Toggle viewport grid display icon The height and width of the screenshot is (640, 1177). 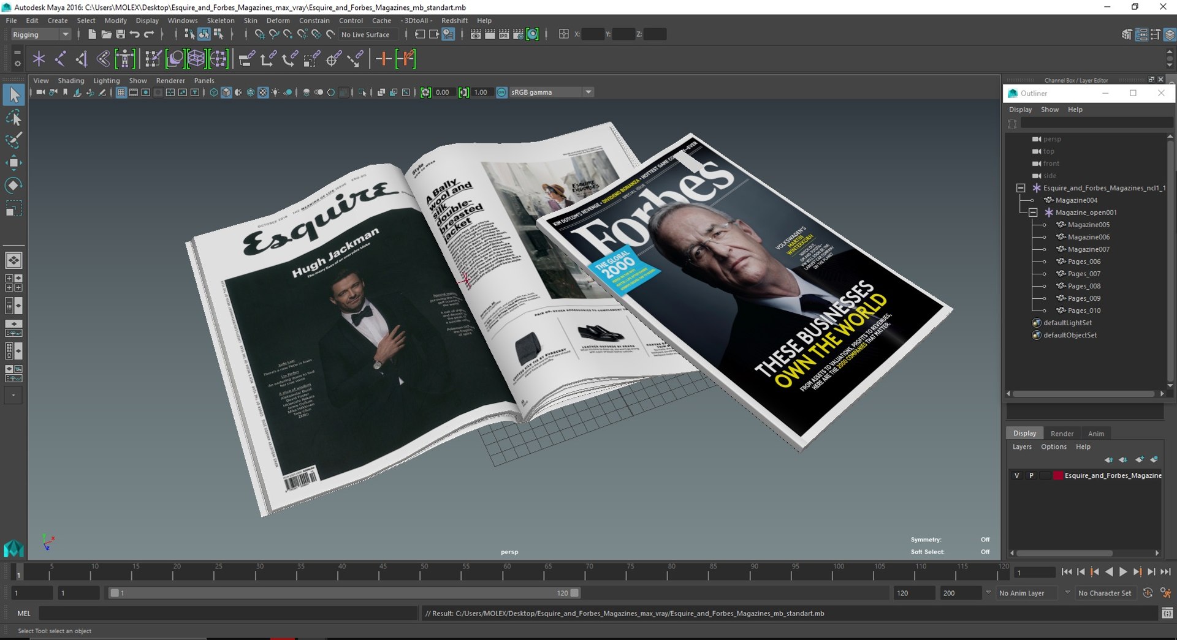click(x=121, y=92)
